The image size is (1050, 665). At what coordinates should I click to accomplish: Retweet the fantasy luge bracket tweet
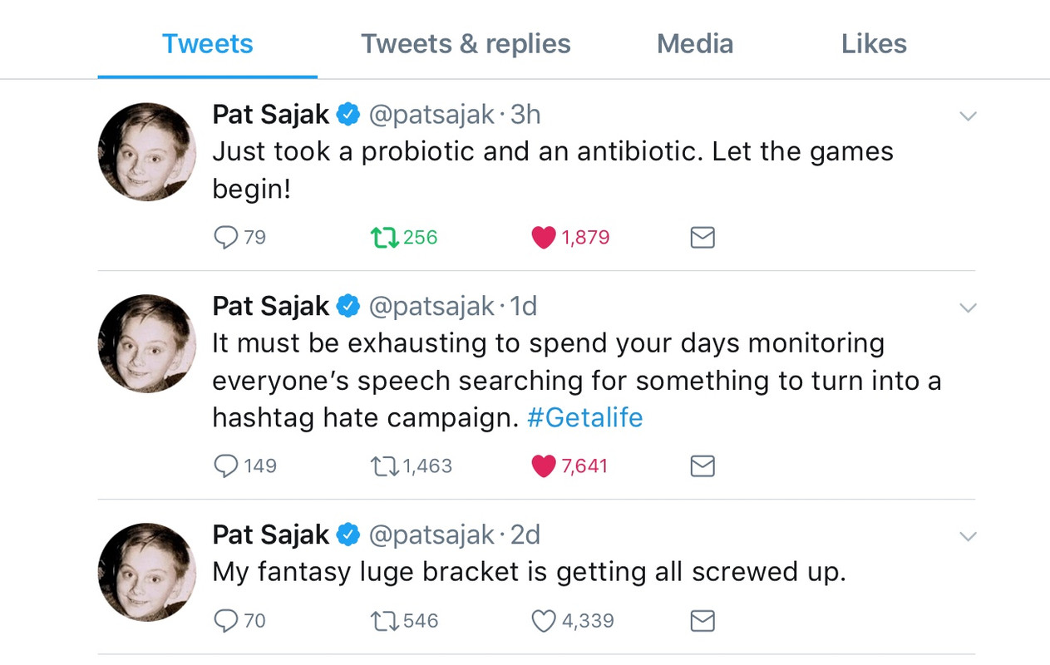tap(384, 621)
